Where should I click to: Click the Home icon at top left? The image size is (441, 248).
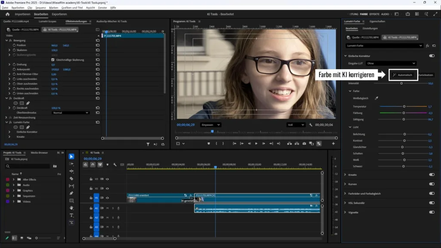(7, 14)
